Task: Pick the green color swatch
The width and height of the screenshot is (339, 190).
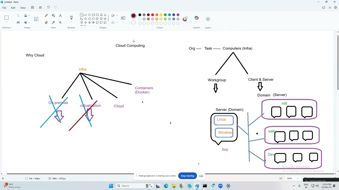Action: pyautogui.click(x=165, y=15)
